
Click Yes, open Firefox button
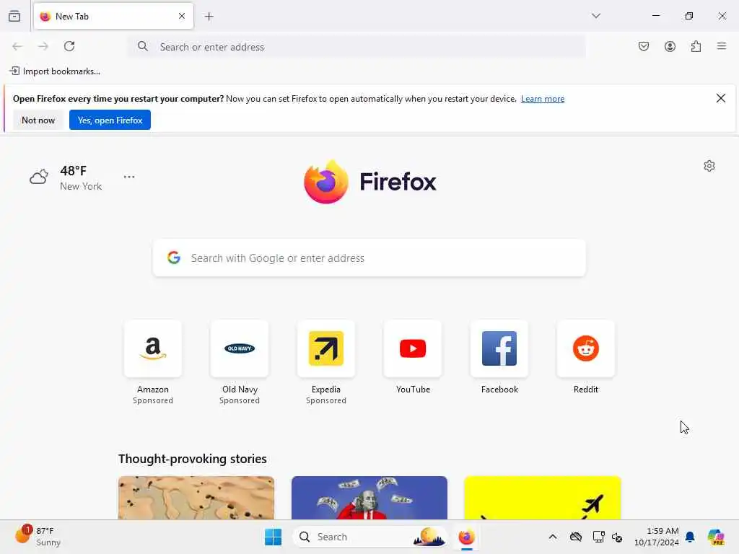coord(110,120)
